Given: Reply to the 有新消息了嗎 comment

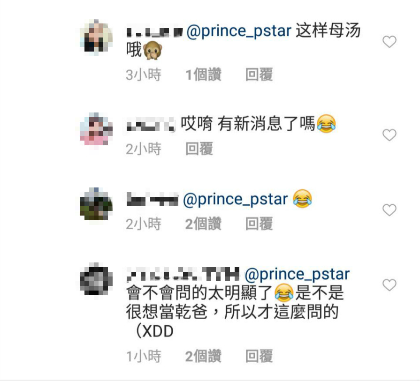Looking at the screenshot, I should point(199,149).
